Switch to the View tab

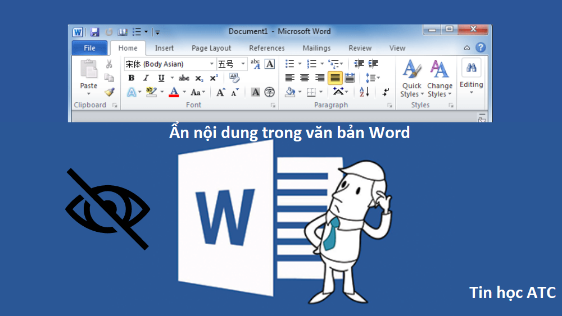(397, 48)
